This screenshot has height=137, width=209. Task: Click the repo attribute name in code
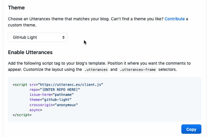click(34, 90)
